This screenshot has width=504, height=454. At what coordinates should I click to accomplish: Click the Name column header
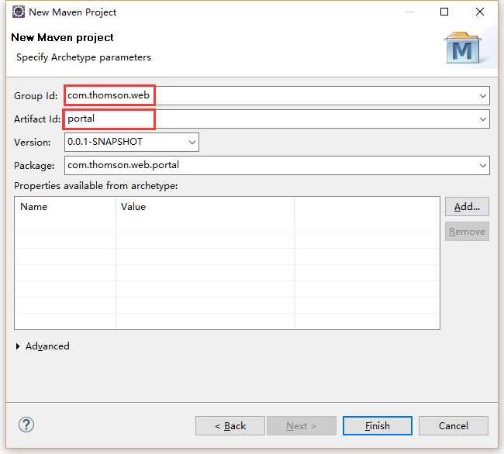point(66,207)
